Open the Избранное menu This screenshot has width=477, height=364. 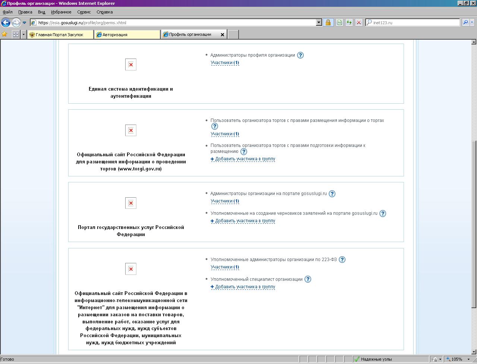(61, 12)
